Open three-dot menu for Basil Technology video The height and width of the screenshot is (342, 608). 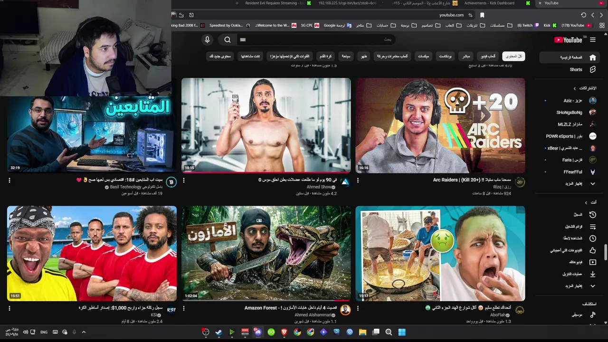[x=9, y=180]
